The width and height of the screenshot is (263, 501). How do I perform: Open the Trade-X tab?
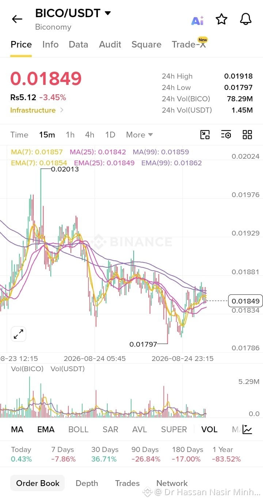tap(189, 44)
